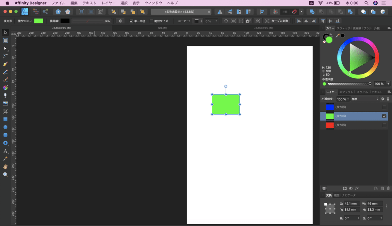Select the top-left transform anchor point
Image resolution: width=392 pixels, height=226 pixels.
pyautogui.click(x=326, y=204)
